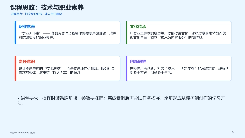Click the 文化传承 card heading

click(x=138, y=27)
